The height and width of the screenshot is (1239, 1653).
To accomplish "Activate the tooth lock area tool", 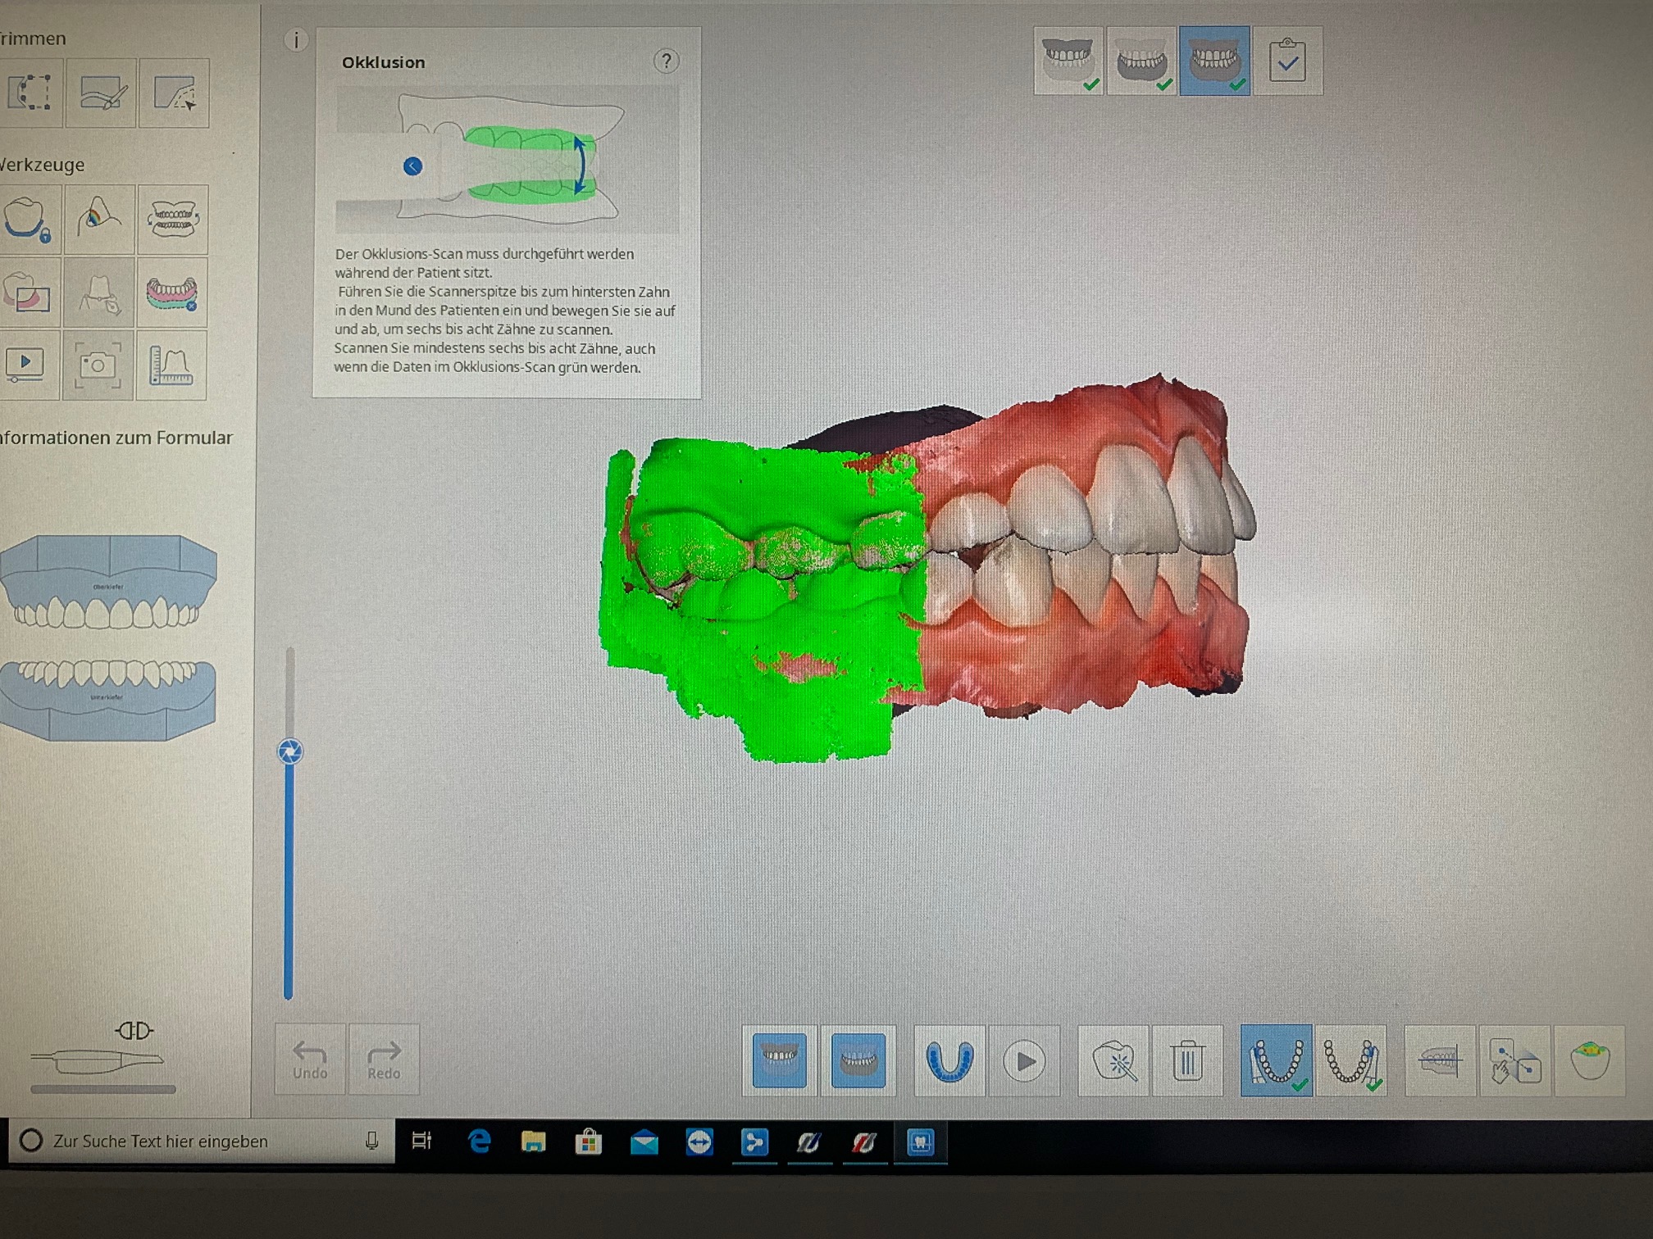I will click(29, 219).
